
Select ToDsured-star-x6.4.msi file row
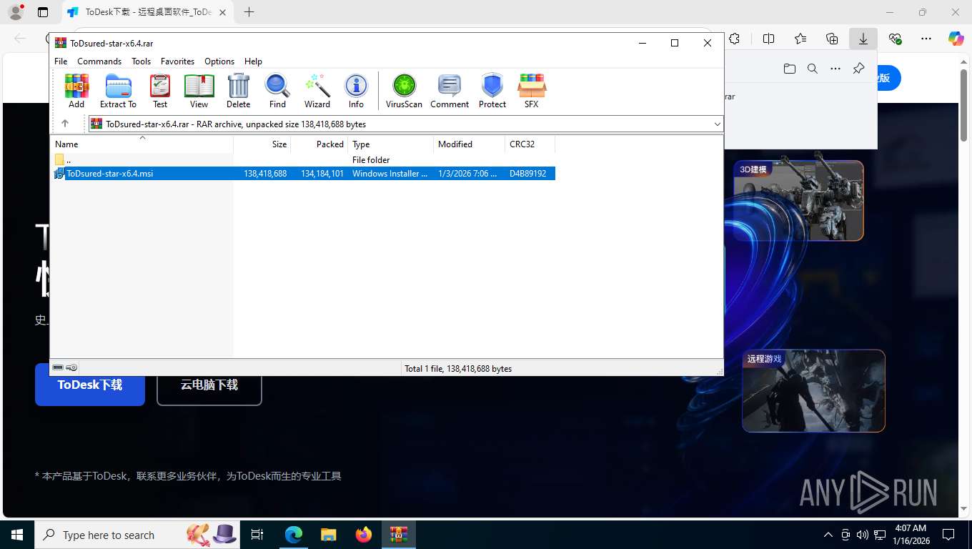click(x=303, y=173)
